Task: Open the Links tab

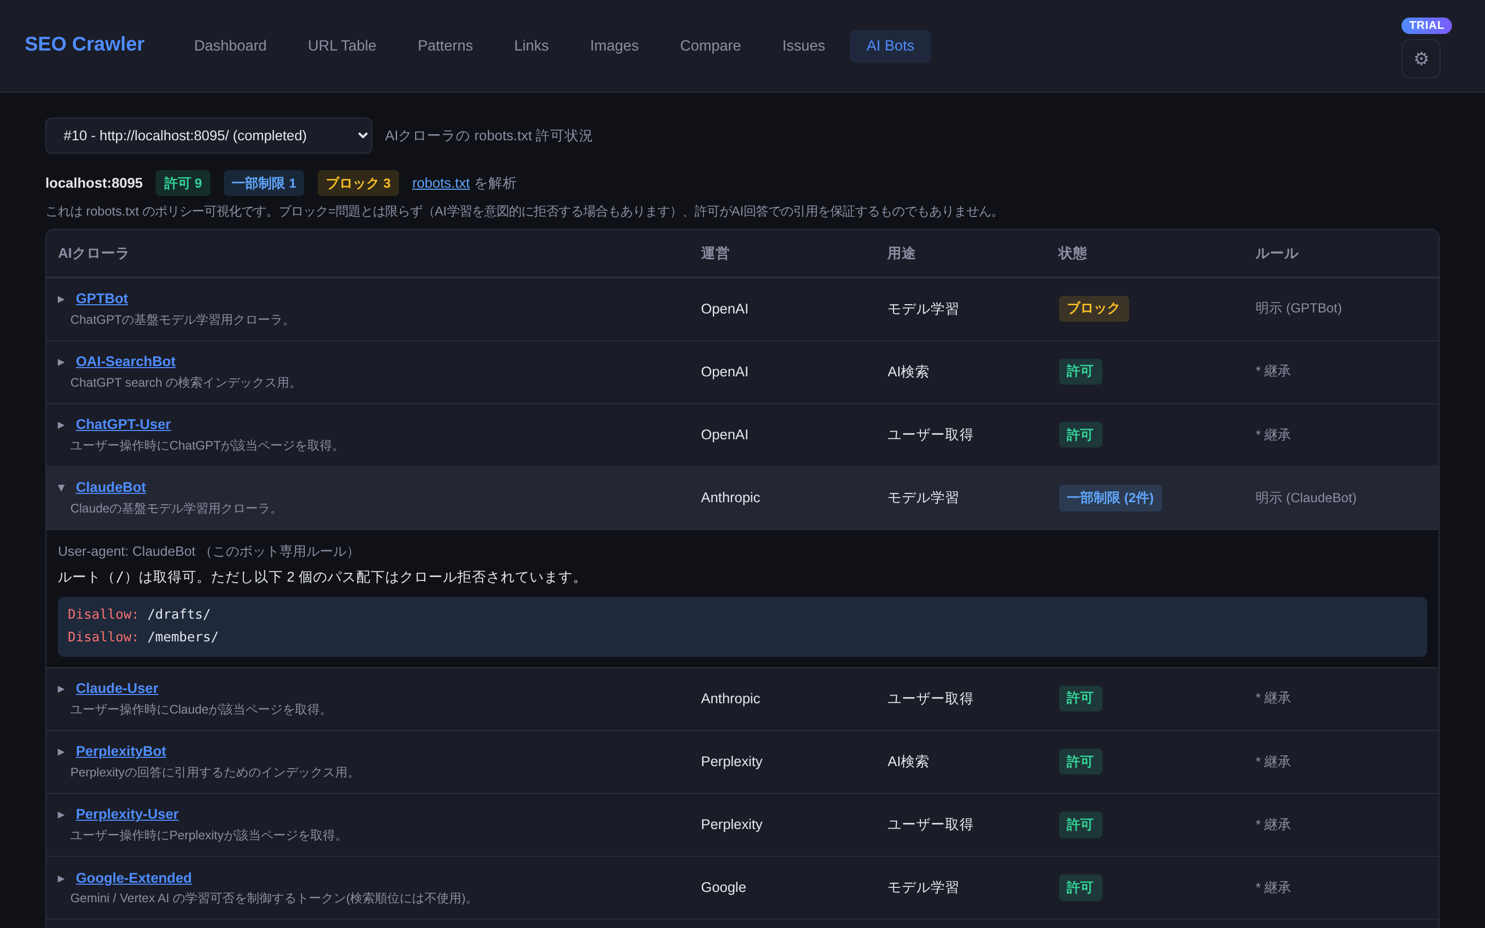Action: click(x=532, y=46)
